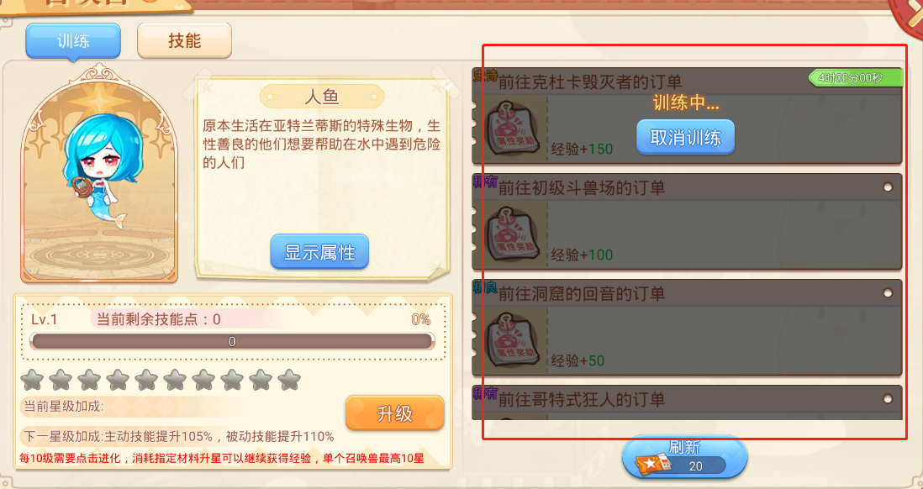Viewport: 923px width, 489px height.
Task: Switch to the 训练 tab
Action: tap(73, 41)
